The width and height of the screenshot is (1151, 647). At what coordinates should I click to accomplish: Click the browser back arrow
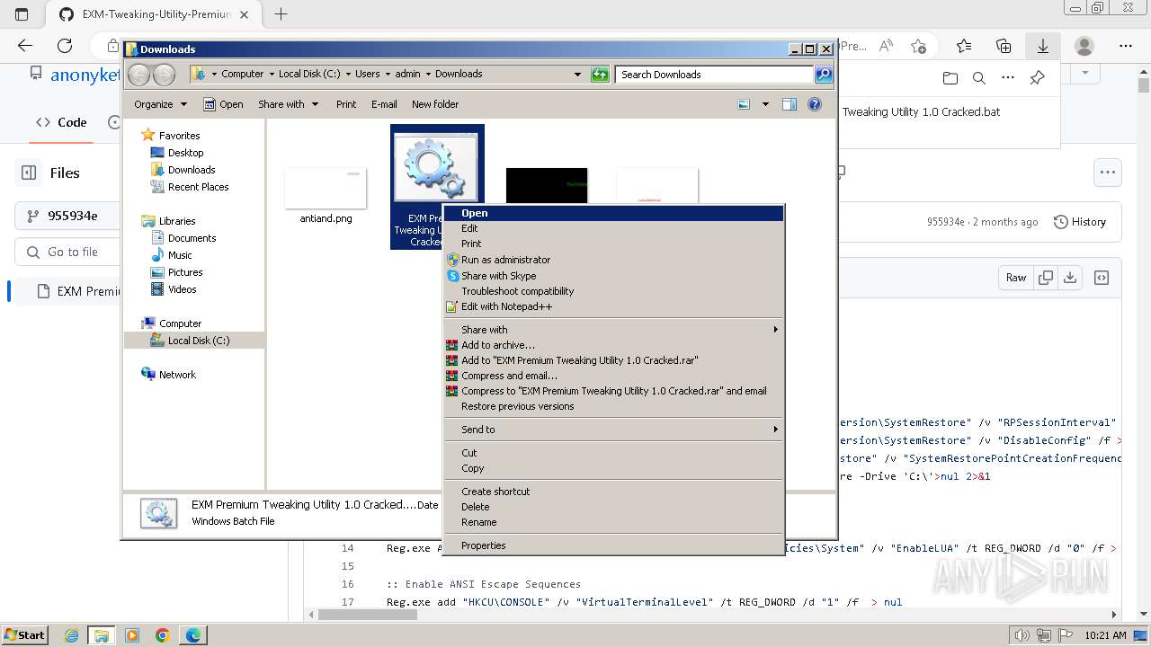(25, 46)
